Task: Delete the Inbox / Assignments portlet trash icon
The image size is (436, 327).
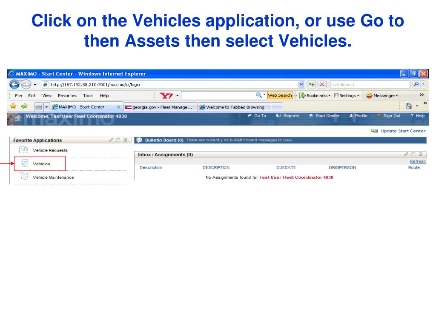Action: [x=420, y=154]
